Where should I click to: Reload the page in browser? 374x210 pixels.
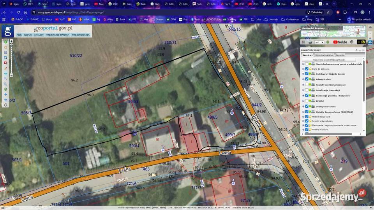[18, 12]
